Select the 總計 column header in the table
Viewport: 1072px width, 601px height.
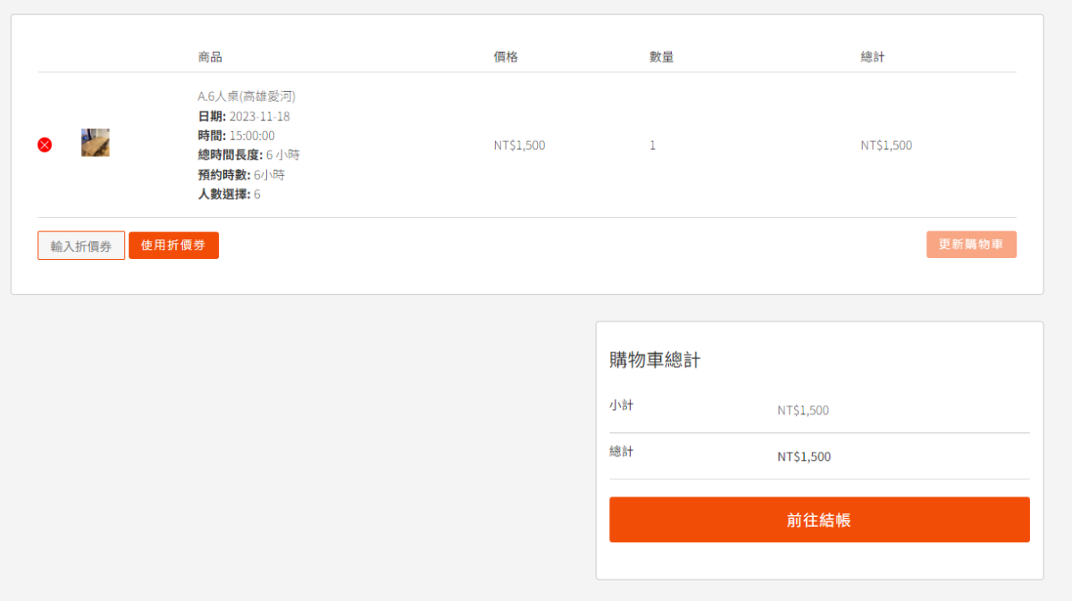873,57
